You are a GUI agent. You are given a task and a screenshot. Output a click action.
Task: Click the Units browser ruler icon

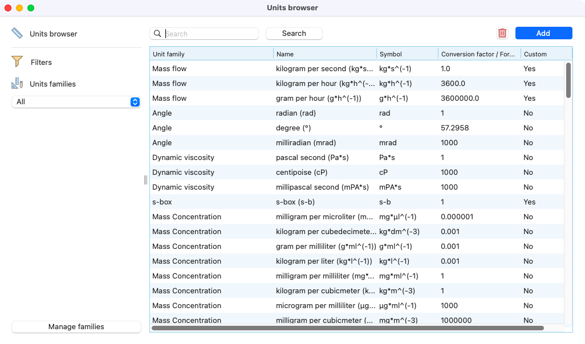coord(17,33)
